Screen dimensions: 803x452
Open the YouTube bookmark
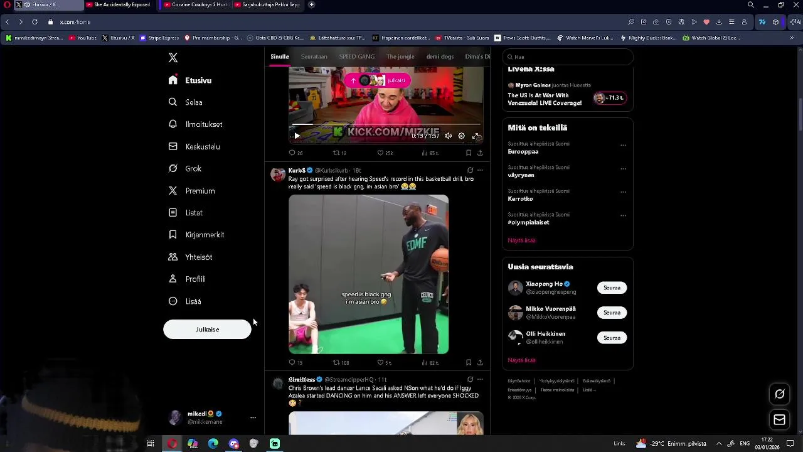83,38
